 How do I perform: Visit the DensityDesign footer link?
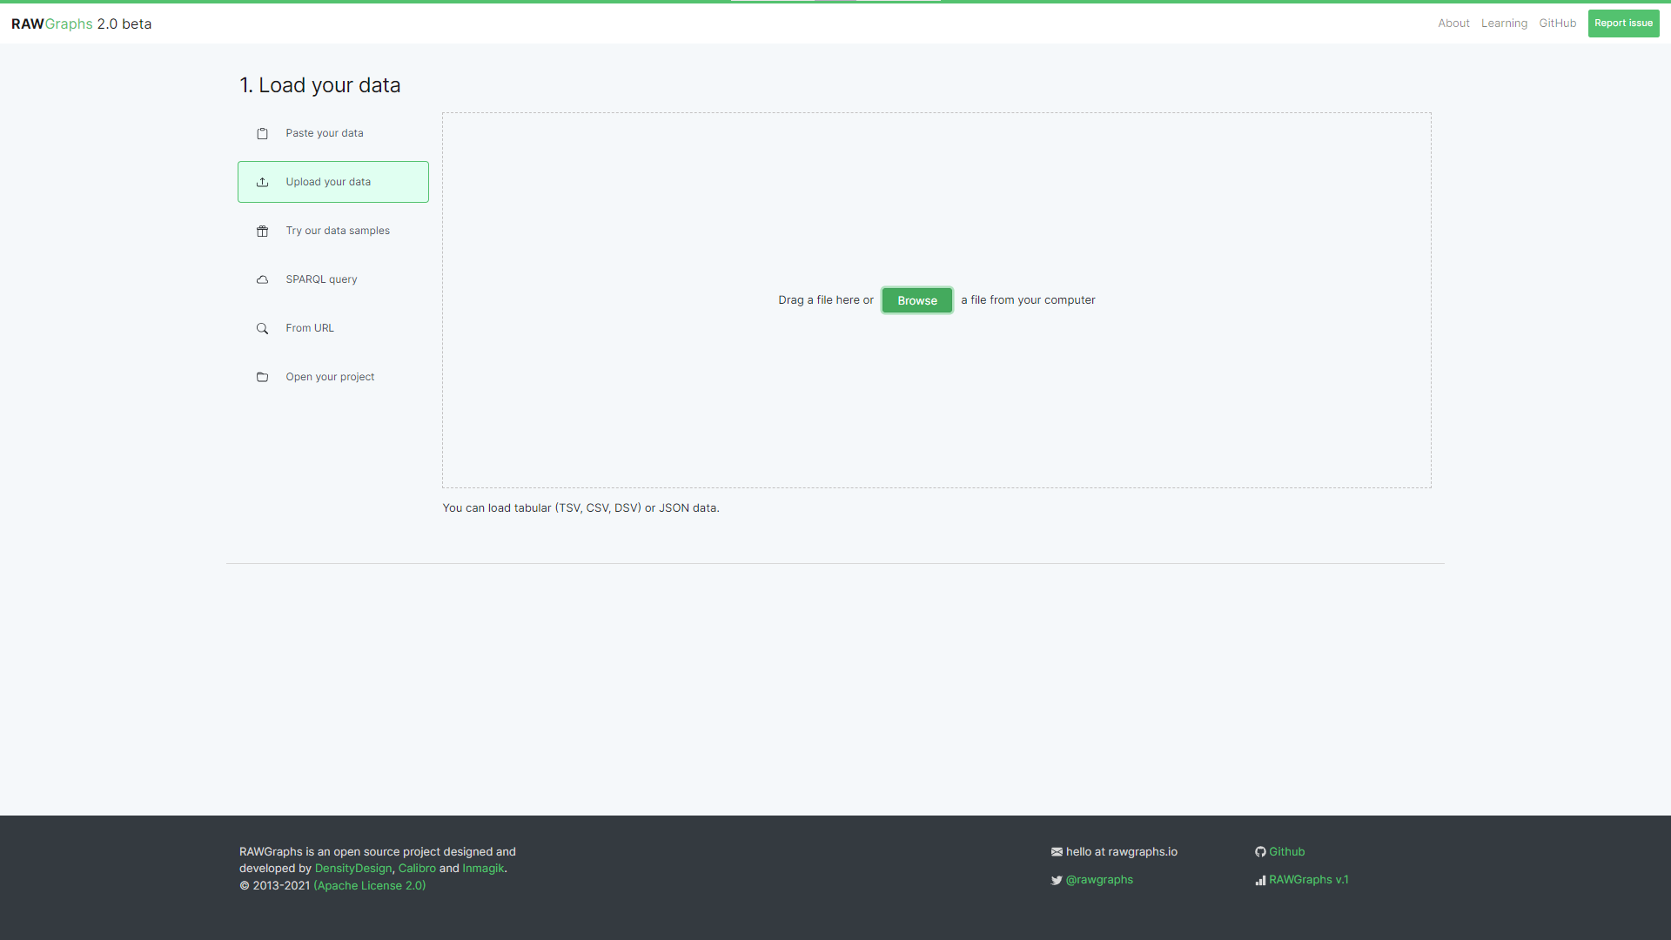353,869
